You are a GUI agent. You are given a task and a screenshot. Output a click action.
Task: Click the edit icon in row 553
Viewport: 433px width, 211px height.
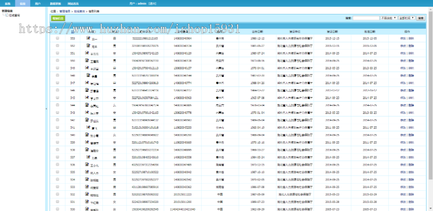(x=89, y=37)
